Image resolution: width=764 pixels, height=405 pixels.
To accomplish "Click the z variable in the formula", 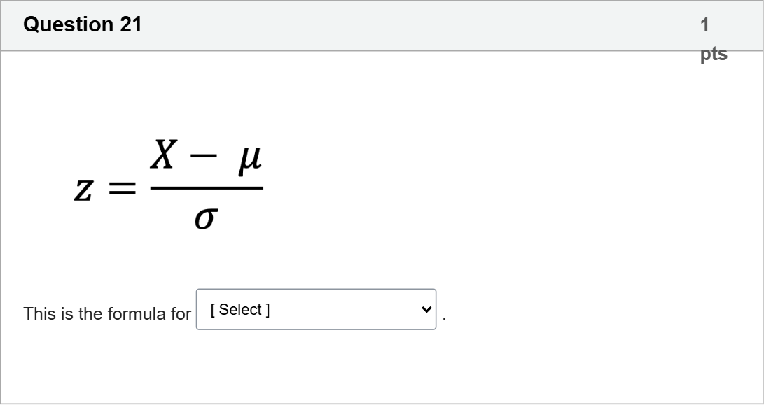I will pos(83,190).
